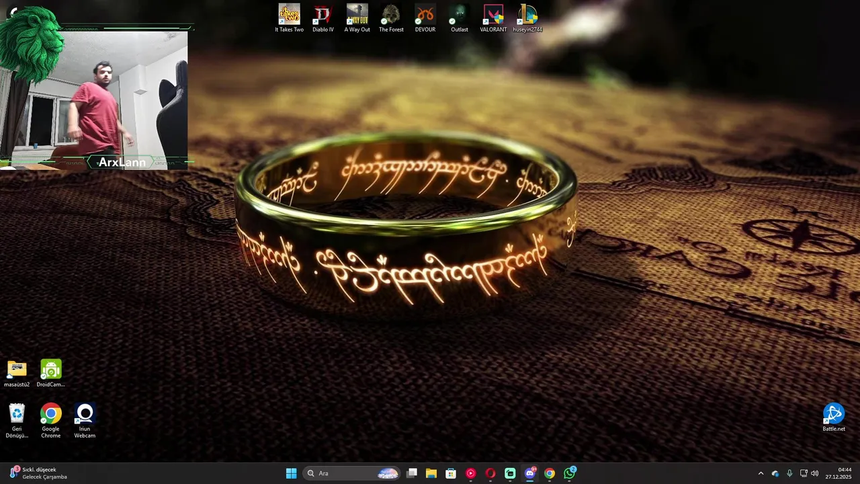Image resolution: width=860 pixels, height=484 pixels.
Task: Select the A Way Out icon
Action: tap(357, 18)
